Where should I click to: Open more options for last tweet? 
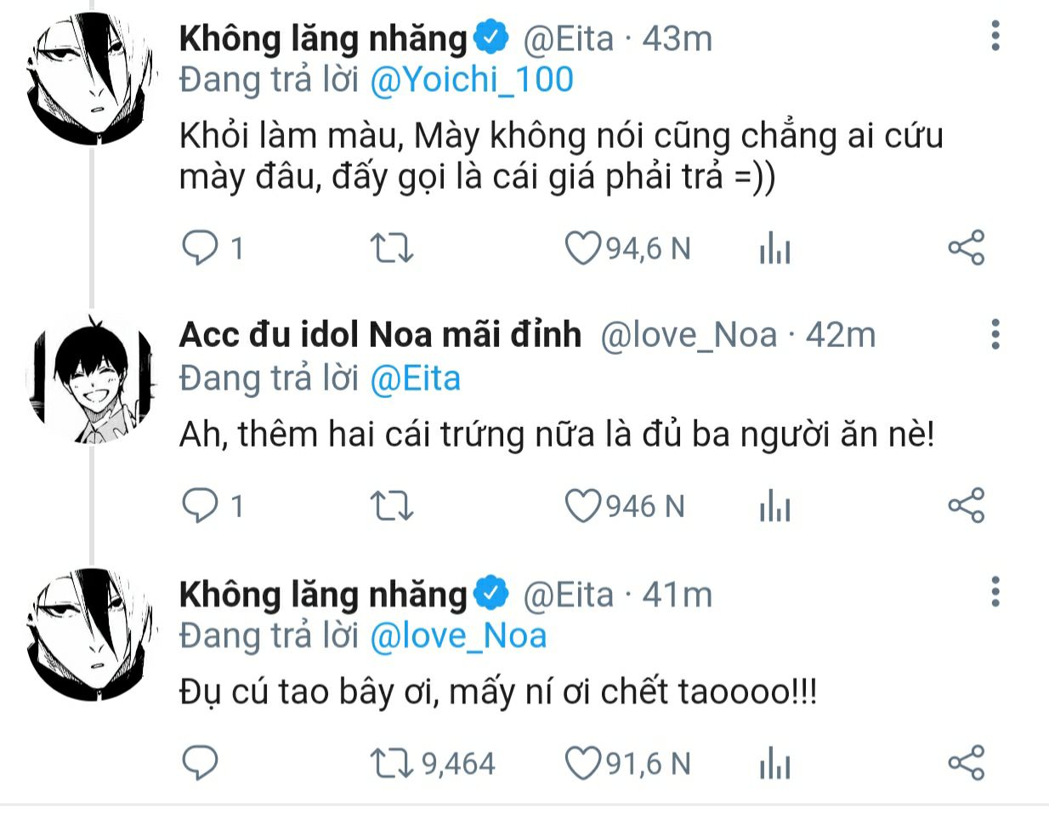coord(995,592)
